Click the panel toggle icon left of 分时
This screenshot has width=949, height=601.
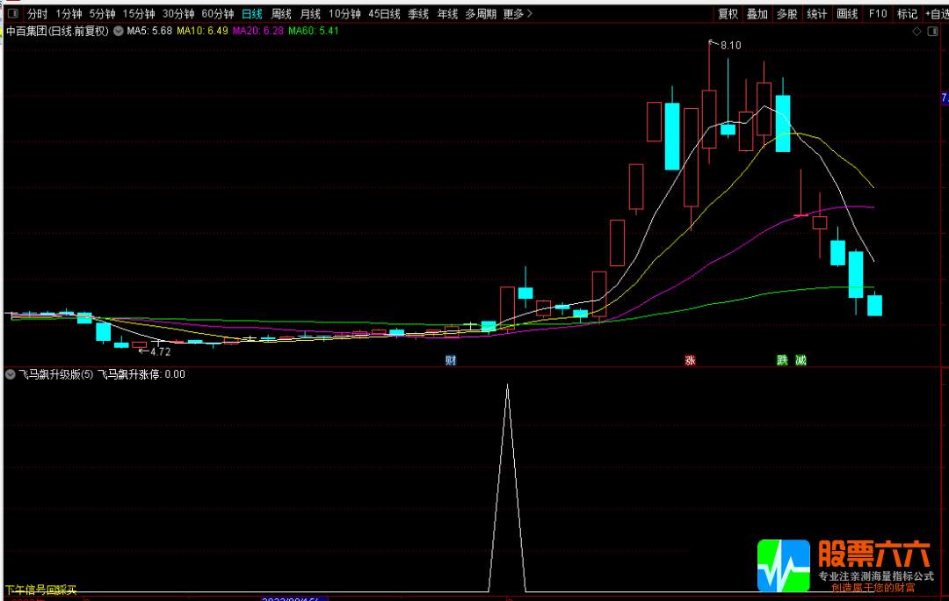pos(12,13)
